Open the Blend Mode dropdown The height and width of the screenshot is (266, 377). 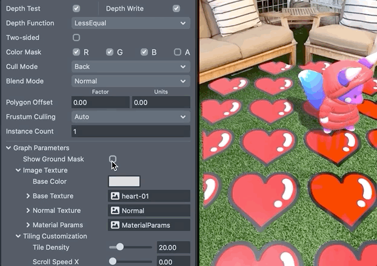click(131, 81)
